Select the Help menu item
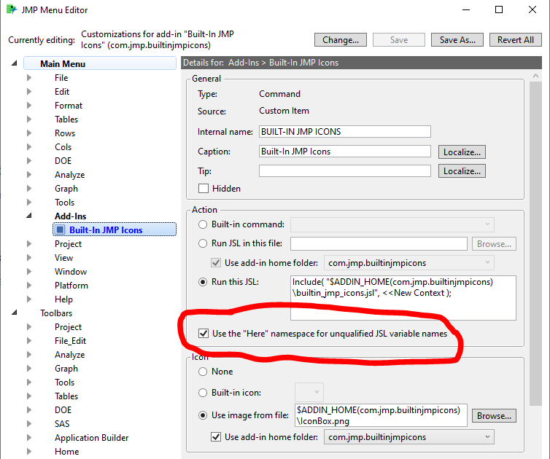The height and width of the screenshot is (459, 550). [x=64, y=299]
